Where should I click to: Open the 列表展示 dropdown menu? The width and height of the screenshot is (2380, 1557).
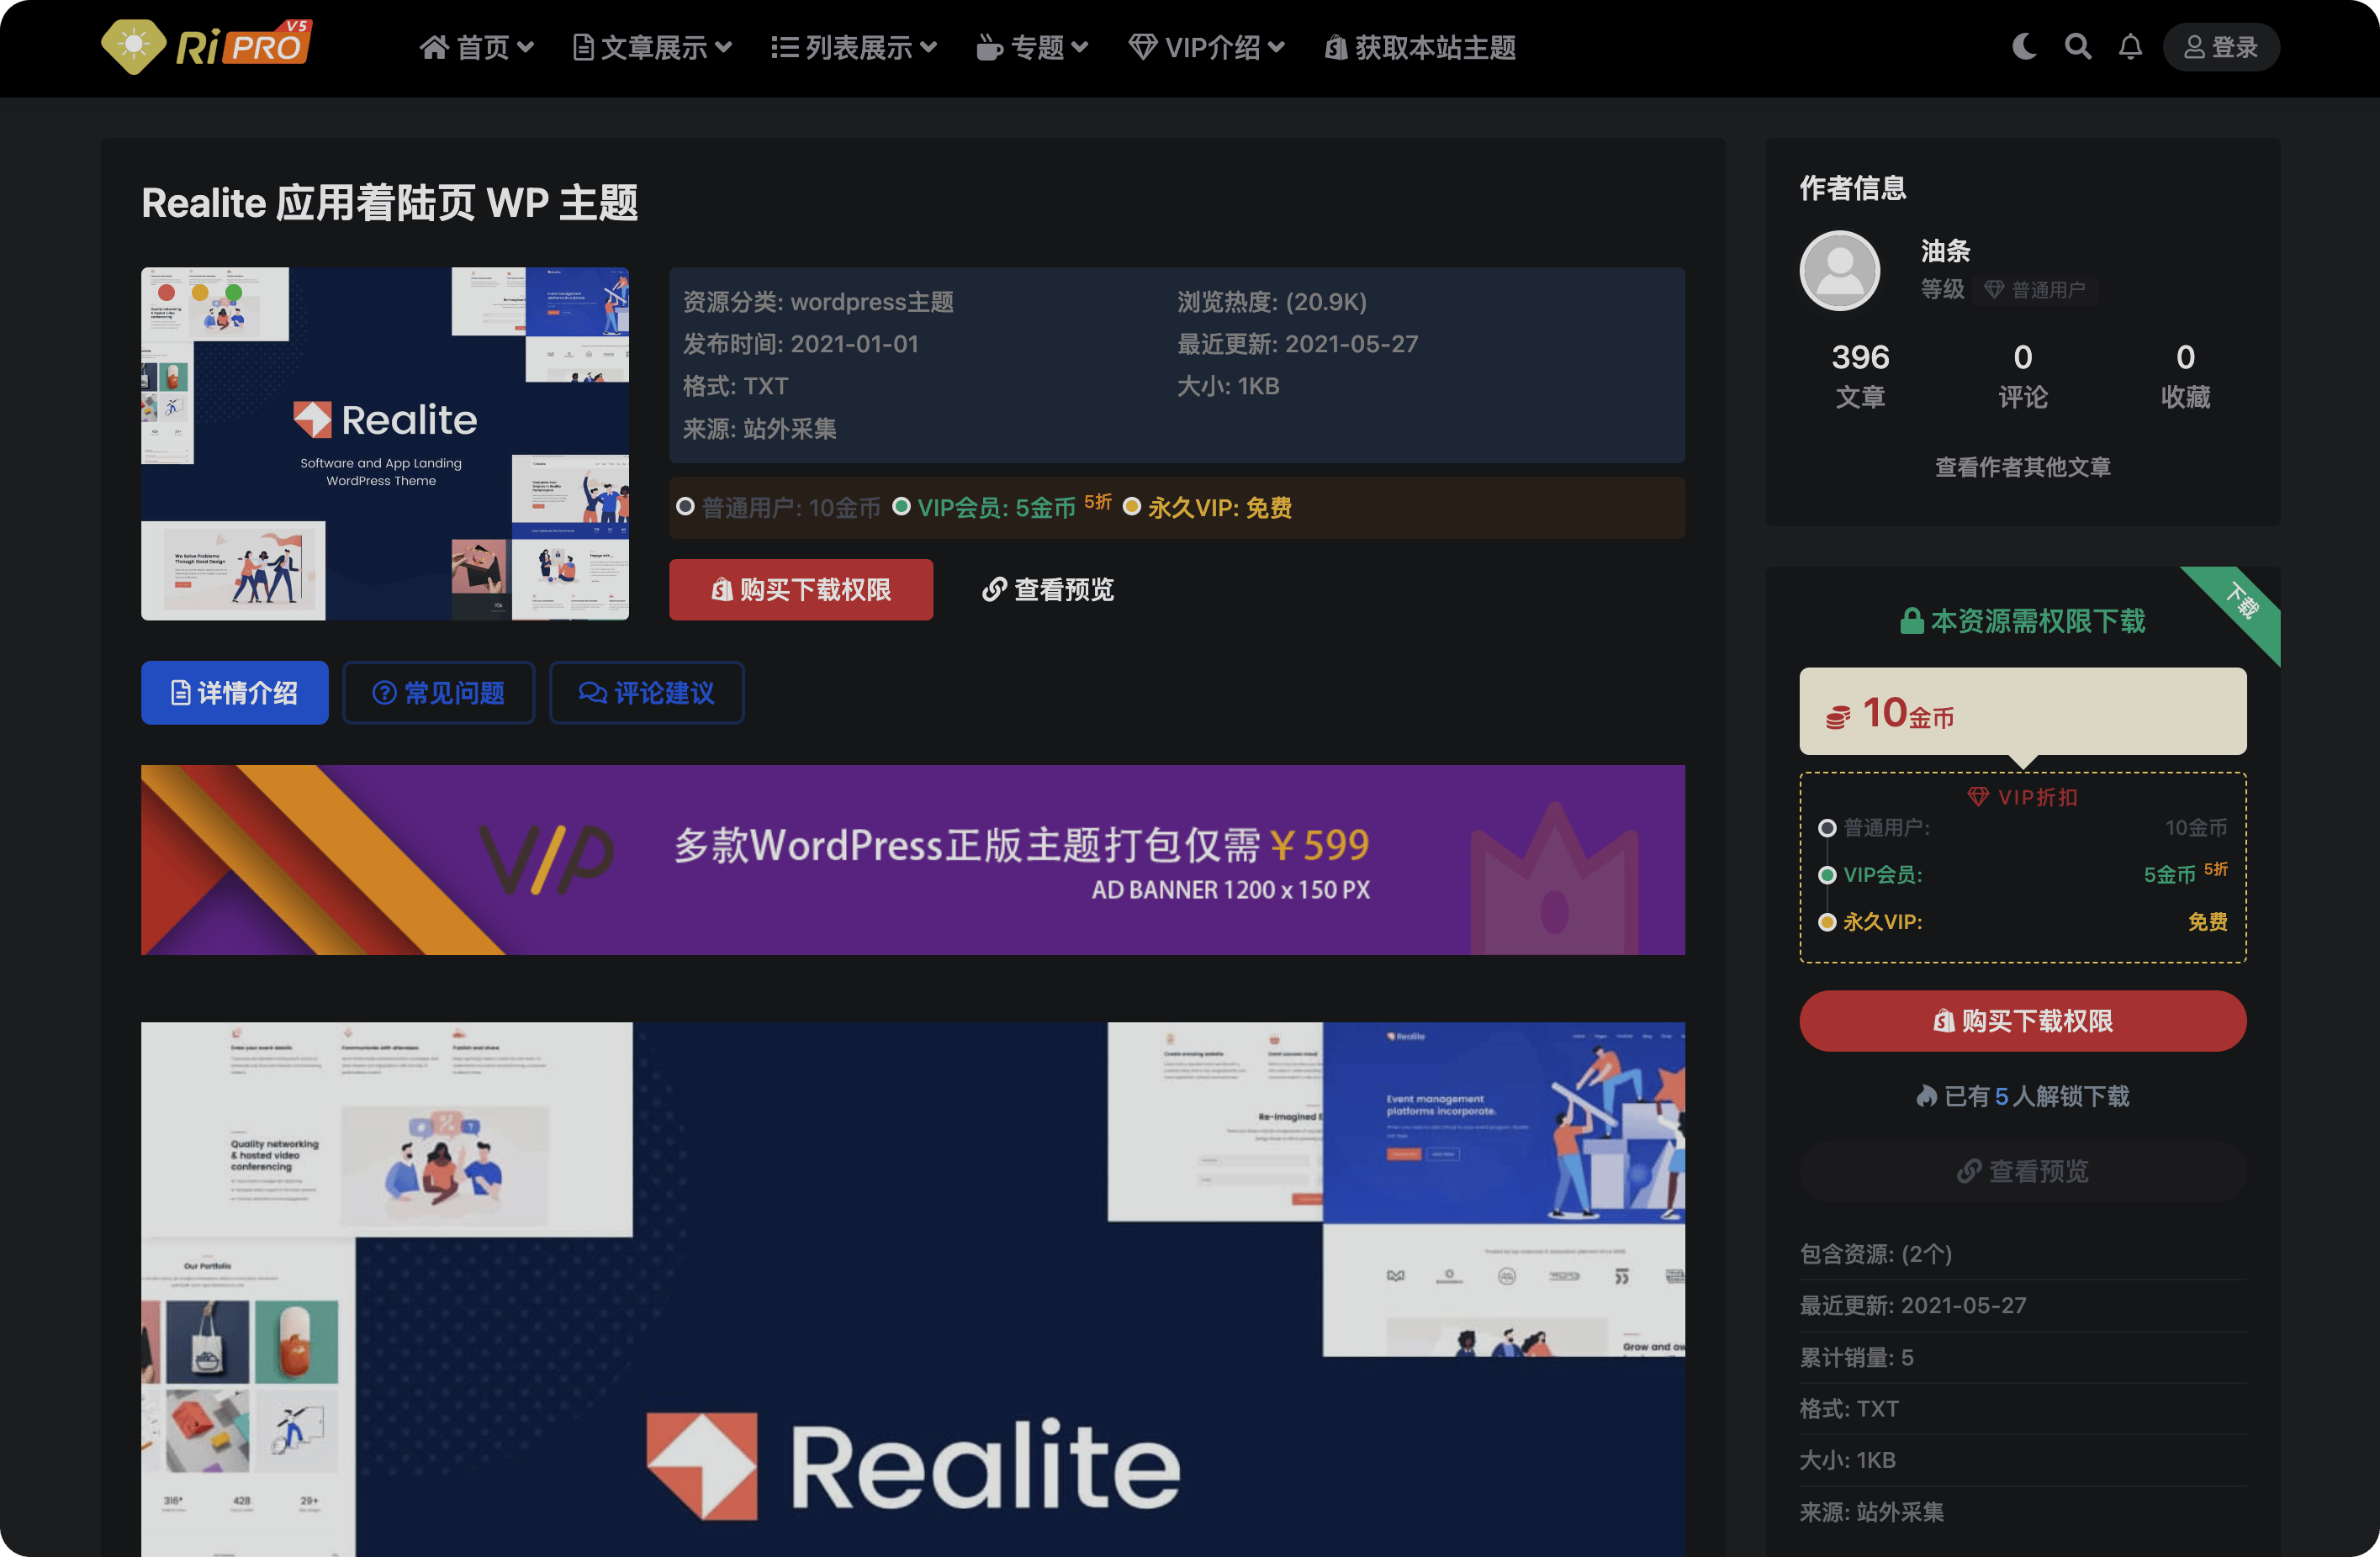[x=854, y=47]
